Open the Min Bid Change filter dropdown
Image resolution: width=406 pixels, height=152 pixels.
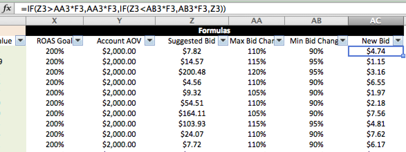343,41
